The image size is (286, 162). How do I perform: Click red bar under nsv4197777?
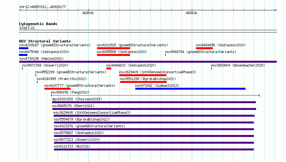pos(58,89)
